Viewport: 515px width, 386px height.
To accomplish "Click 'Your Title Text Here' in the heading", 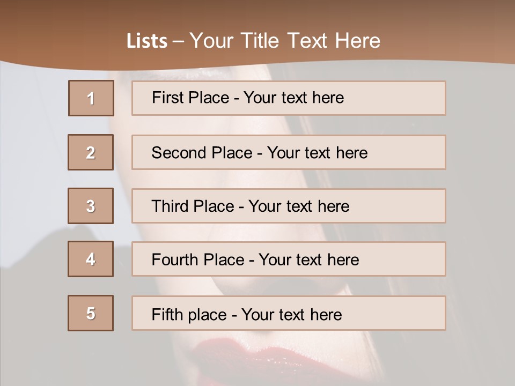I will pos(285,41).
